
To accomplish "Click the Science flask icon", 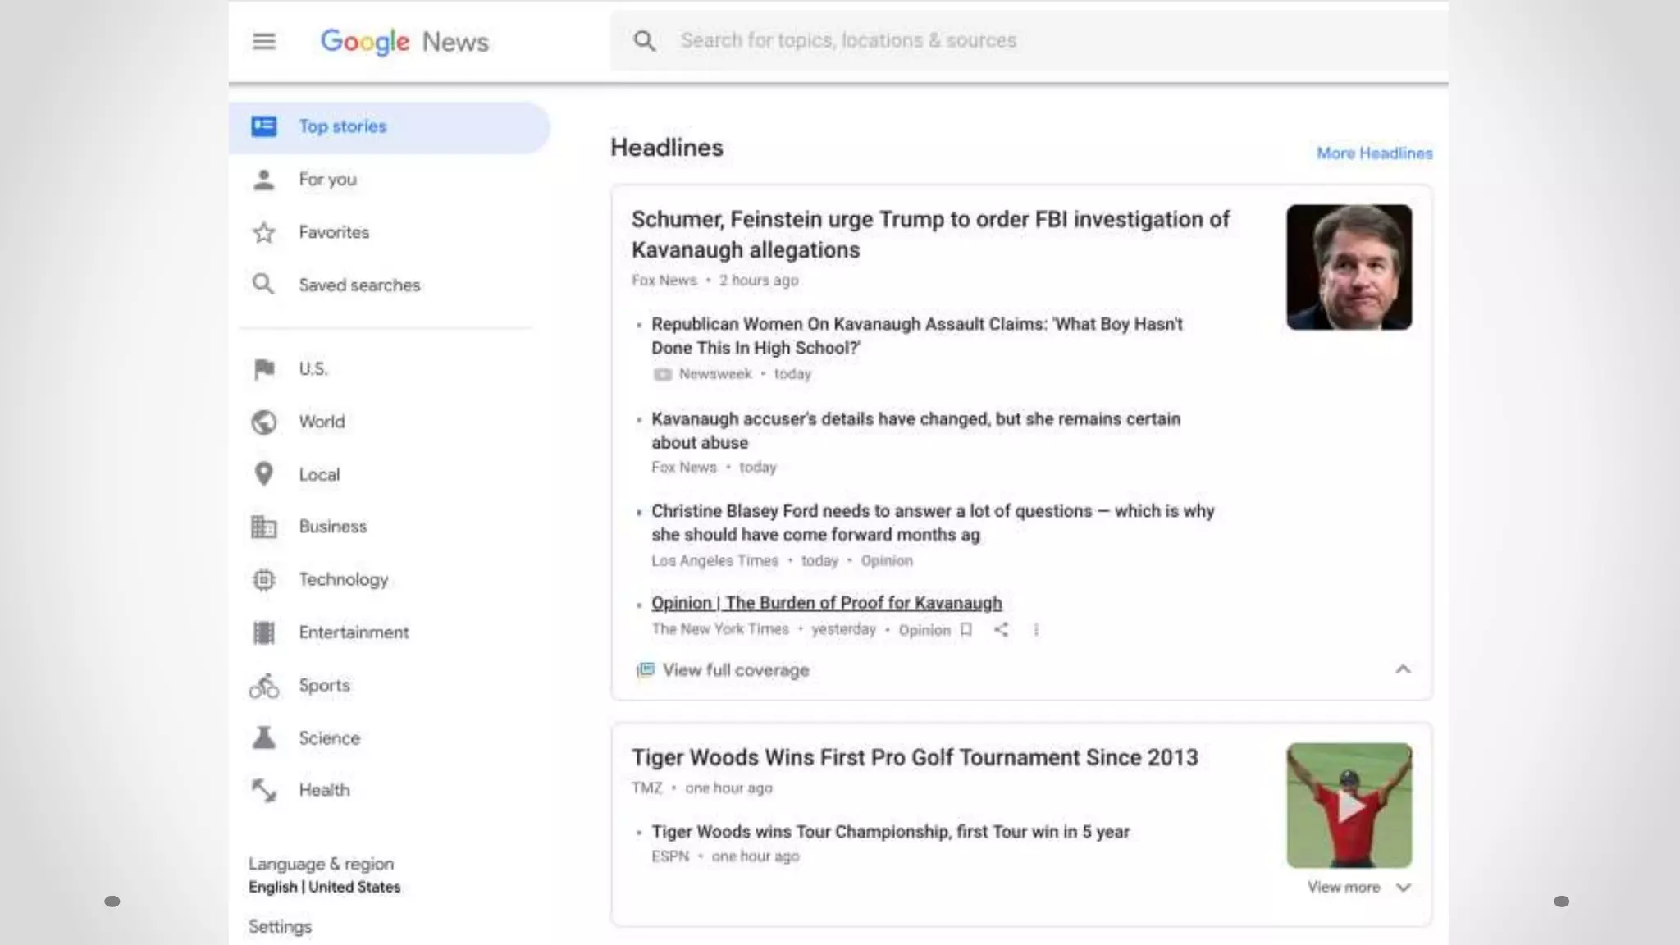I will pyautogui.click(x=263, y=737).
